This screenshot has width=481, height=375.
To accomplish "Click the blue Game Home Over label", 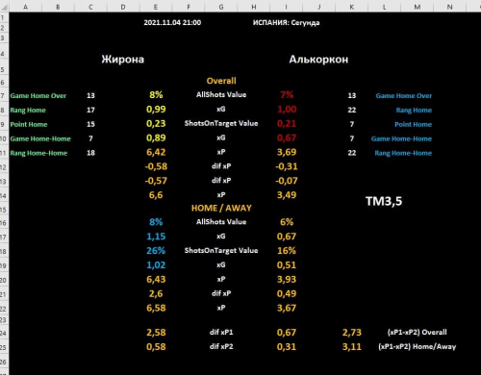I will pyautogui.click(x=404, y=95).
